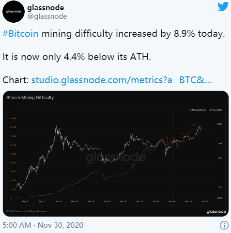Toggle the Mining Difficulty legend item
The height and width of the screenshot is (233, 231).
click(198, 110)
